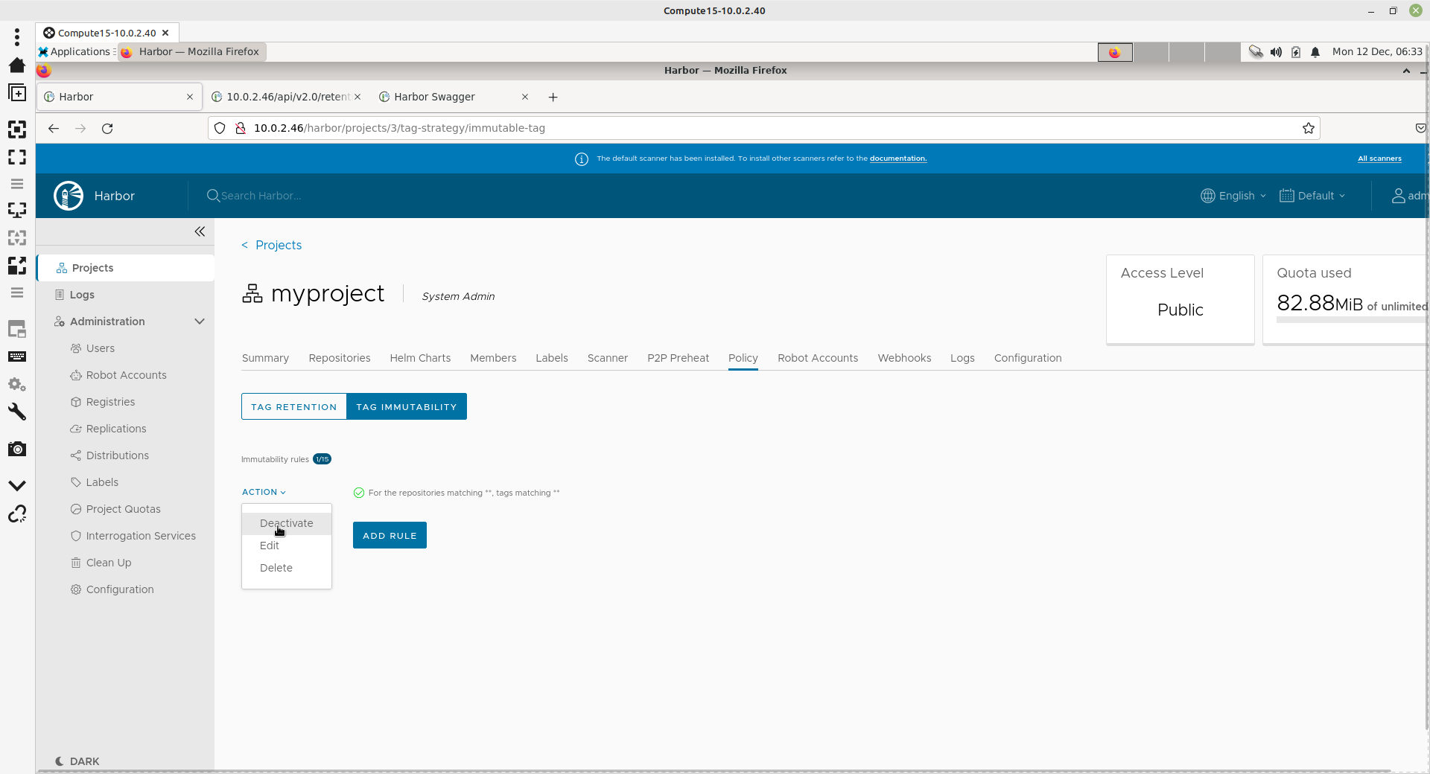Switch to the Robot Accounts project tab

tap(817, 358)
